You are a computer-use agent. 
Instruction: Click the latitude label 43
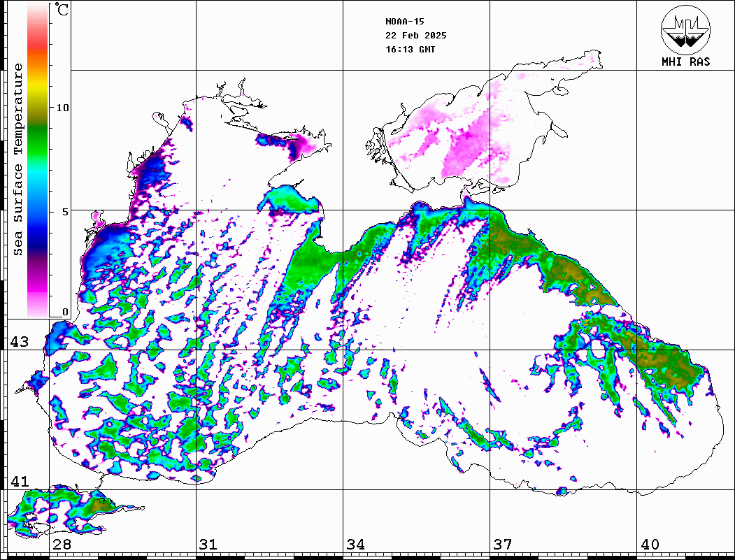pos(19,342)
